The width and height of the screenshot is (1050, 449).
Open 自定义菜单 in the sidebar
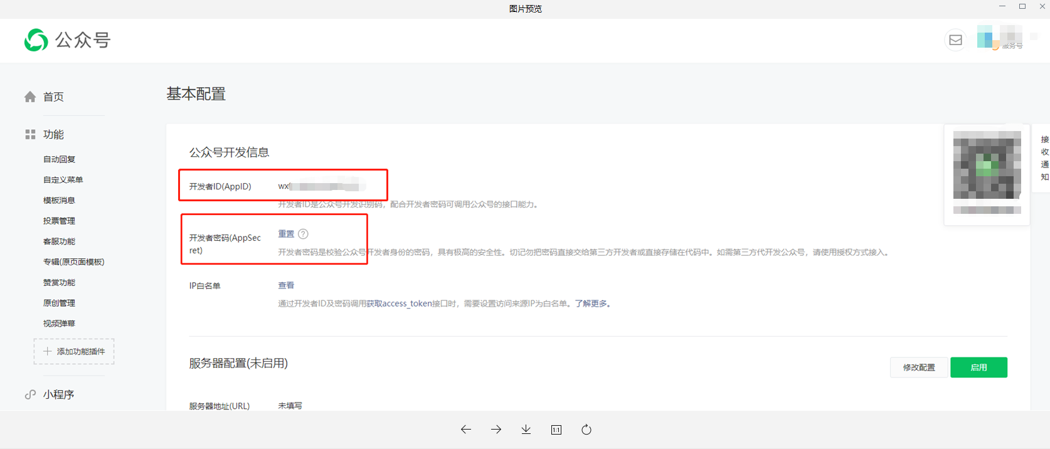[x=63, y=179]
